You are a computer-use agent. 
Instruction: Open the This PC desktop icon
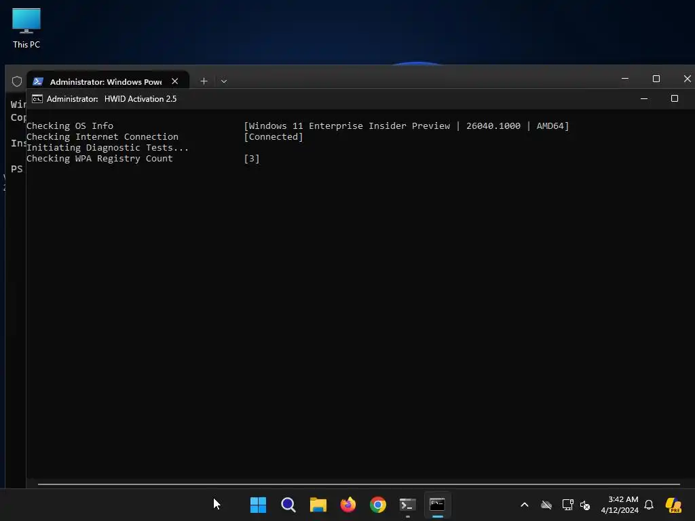(26, 28)
